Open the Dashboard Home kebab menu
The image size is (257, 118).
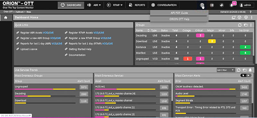click(252, 18)
